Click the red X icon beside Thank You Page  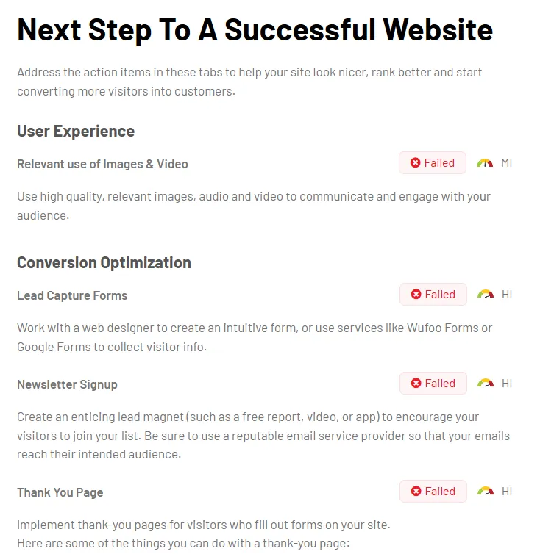(416, 491)
